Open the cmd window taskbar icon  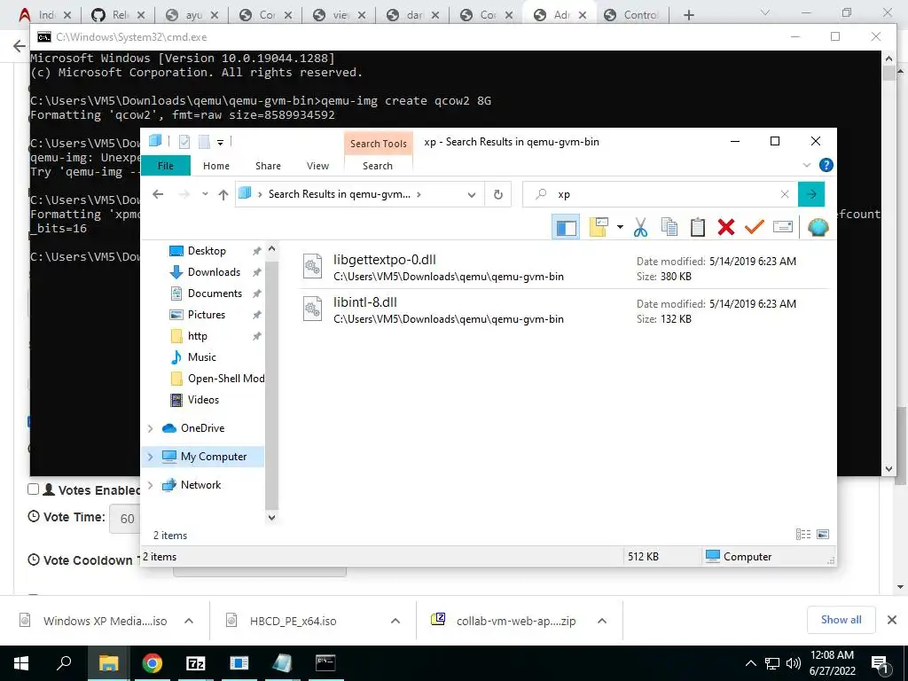pos(325,663)
